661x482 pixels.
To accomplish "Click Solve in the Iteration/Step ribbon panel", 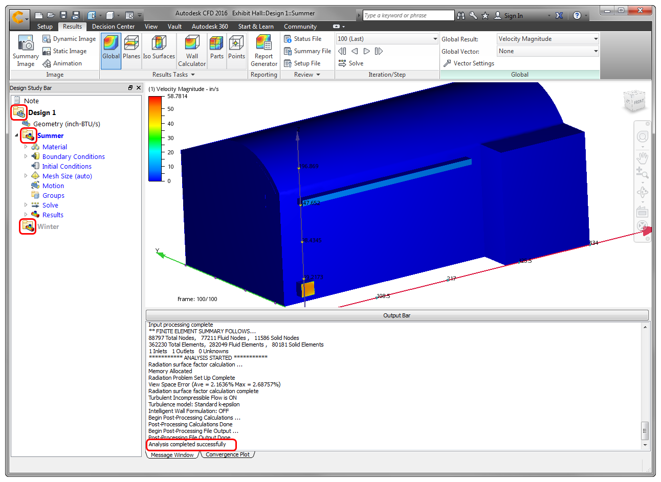I will 351,63.
